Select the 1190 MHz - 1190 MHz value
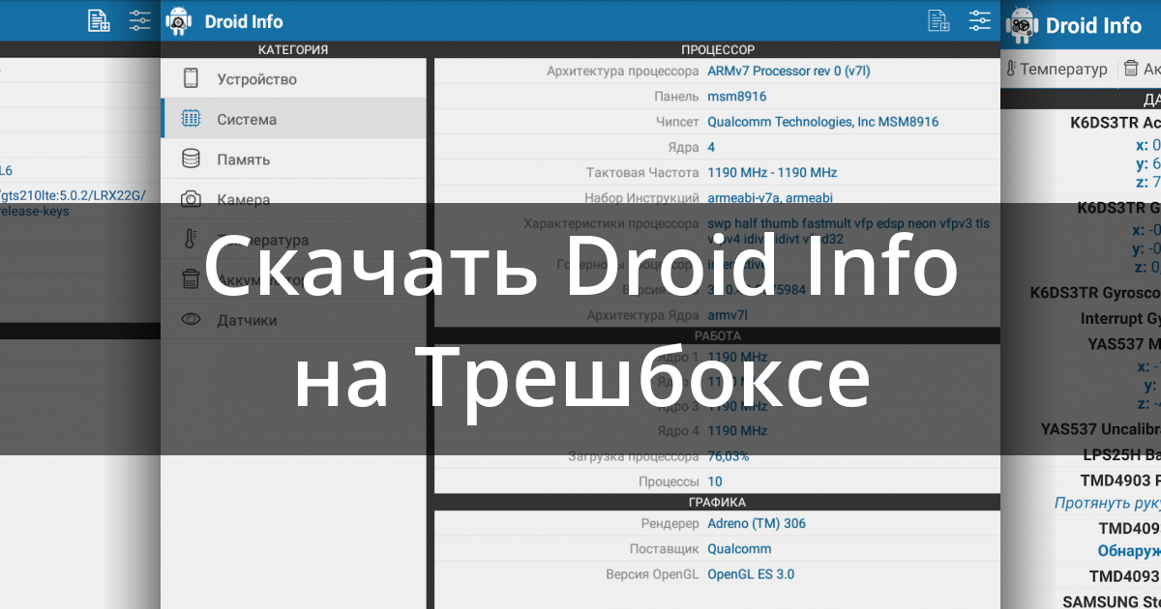This screenshot has height=609, width=1161. coord(772,172)
